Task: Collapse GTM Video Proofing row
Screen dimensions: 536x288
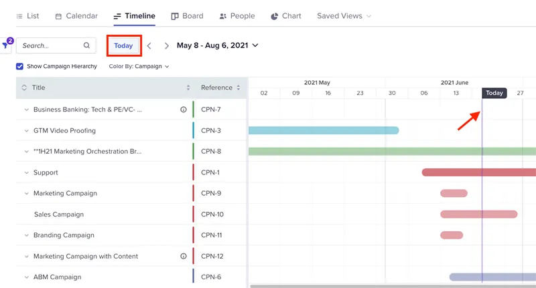Action: [26, 131]
